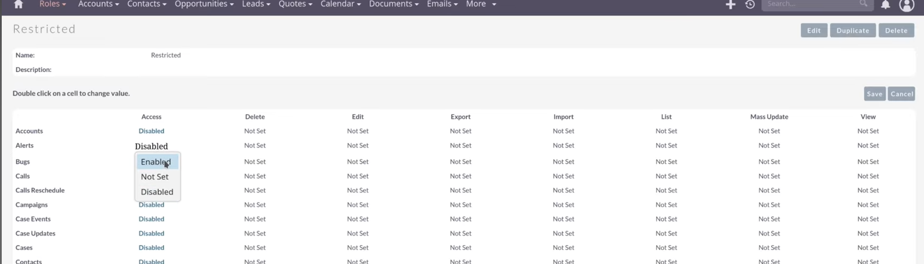Open the More navigation menu
The height and width of the screenshot is (264, 924).
click(x=481, y=4)
